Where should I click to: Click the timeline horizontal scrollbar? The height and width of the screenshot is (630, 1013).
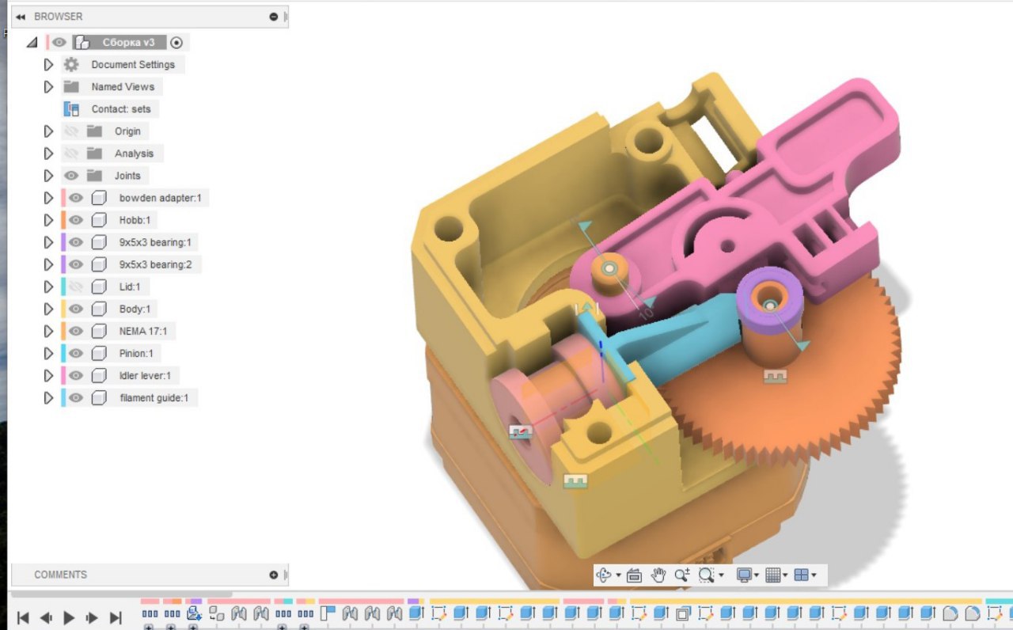click(121, 594)
